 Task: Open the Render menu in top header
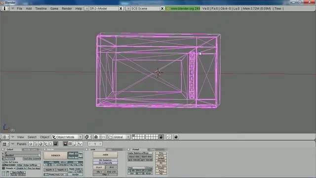coord(67,8)
